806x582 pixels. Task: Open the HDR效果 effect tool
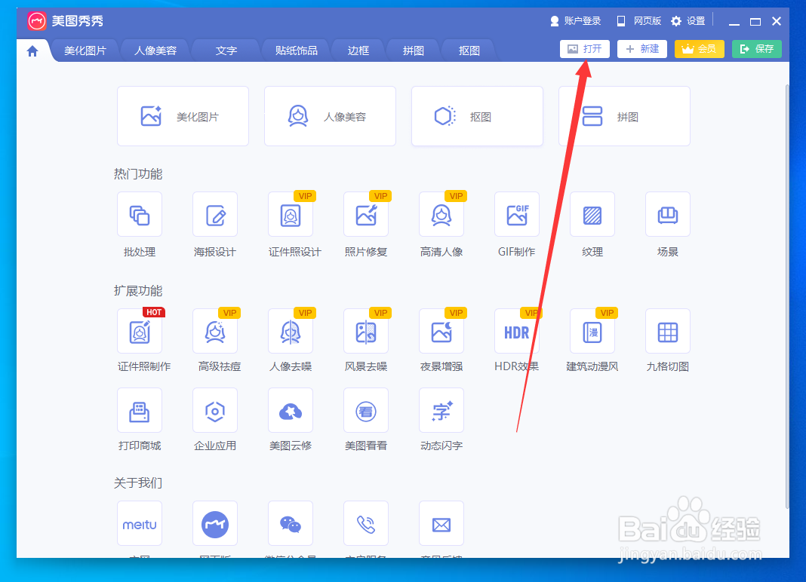[x=517, y=331]
